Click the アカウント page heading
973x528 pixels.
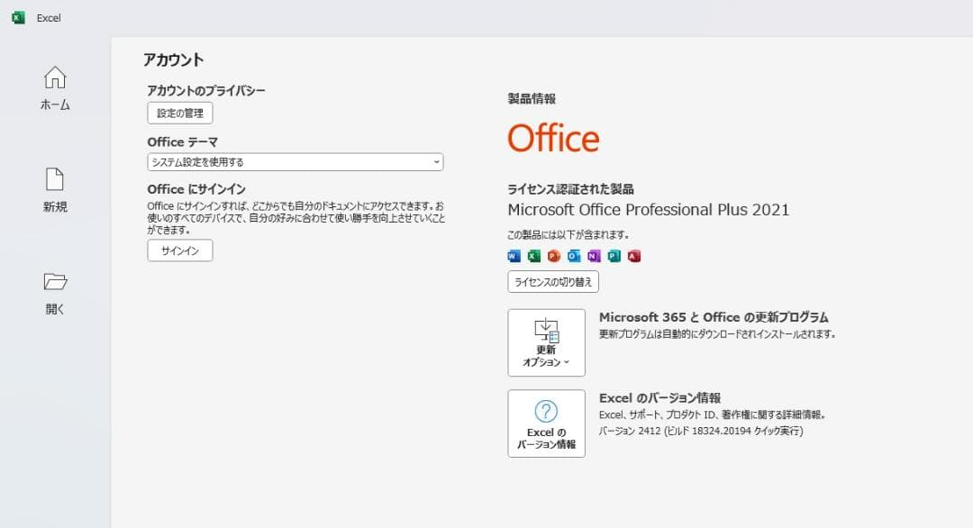(x=173, y=60)
